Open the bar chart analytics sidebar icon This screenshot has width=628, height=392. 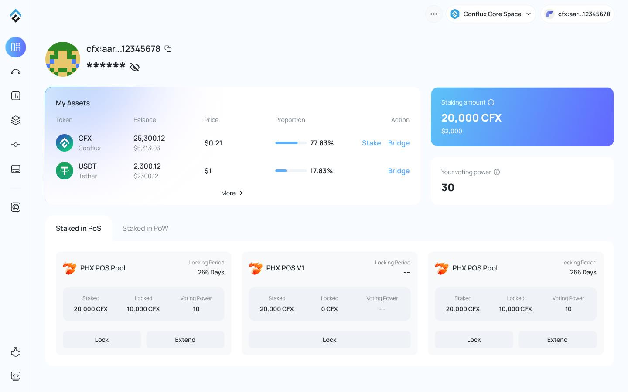[x=16, y=96]
